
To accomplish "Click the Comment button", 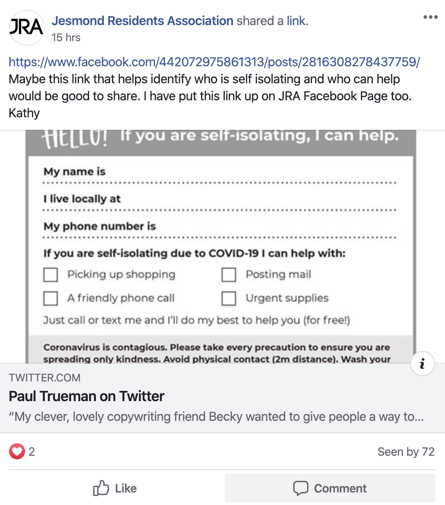I will (x=329, y=488).
